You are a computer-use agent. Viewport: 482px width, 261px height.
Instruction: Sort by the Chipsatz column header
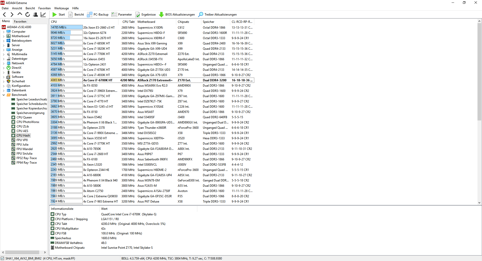189,22
